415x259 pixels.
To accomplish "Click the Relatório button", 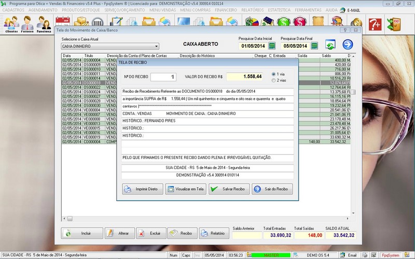I will coord(214,234).
